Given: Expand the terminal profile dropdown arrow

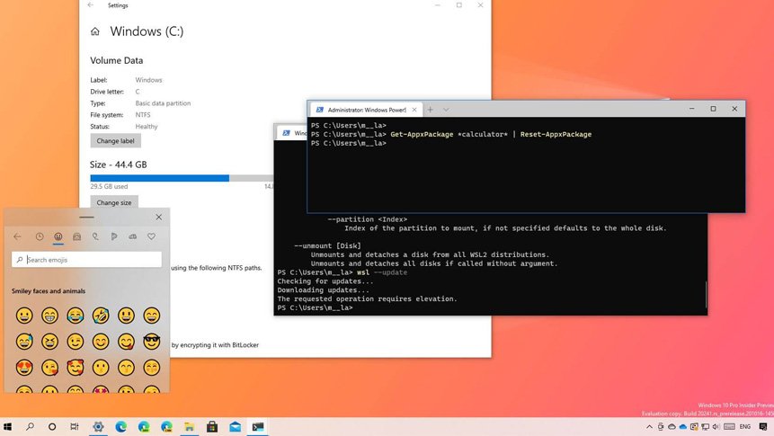Looking at the screenshot, I should click(x=446, y=110).
